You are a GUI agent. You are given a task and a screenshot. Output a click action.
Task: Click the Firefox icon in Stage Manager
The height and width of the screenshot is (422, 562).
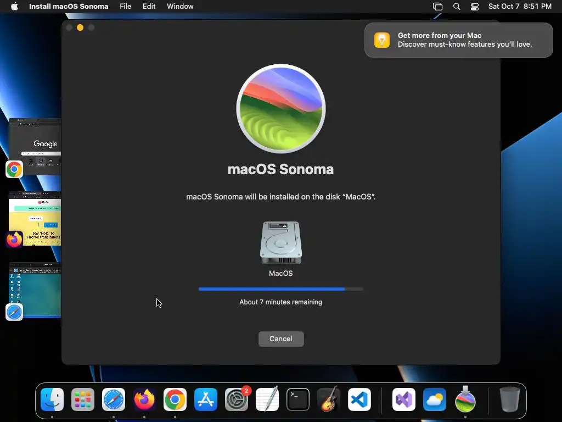[14, 240]
